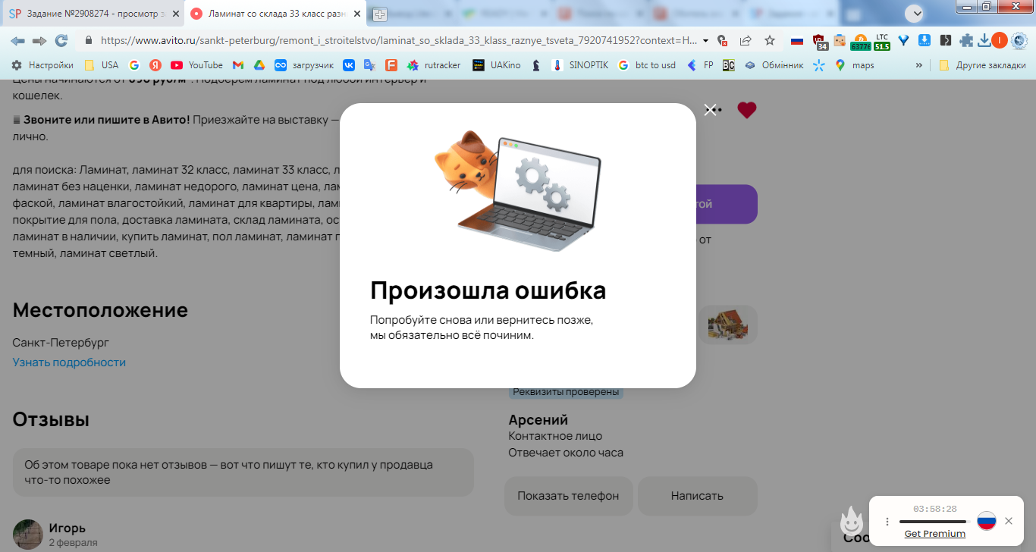Viewport: 1036px width, 552px height.
Task: Show more bookmarks with the double chevron
Action: tap(919, 65)
